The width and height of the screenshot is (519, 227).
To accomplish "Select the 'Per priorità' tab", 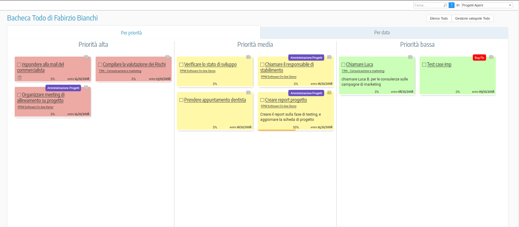I will 131,33.
